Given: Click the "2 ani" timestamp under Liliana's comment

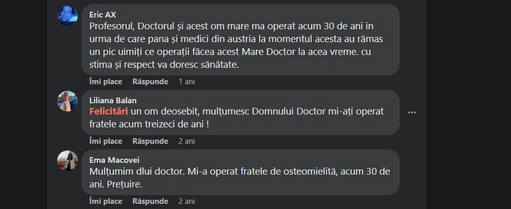Looking at the screenshot, I should click(x=187, y=141).
